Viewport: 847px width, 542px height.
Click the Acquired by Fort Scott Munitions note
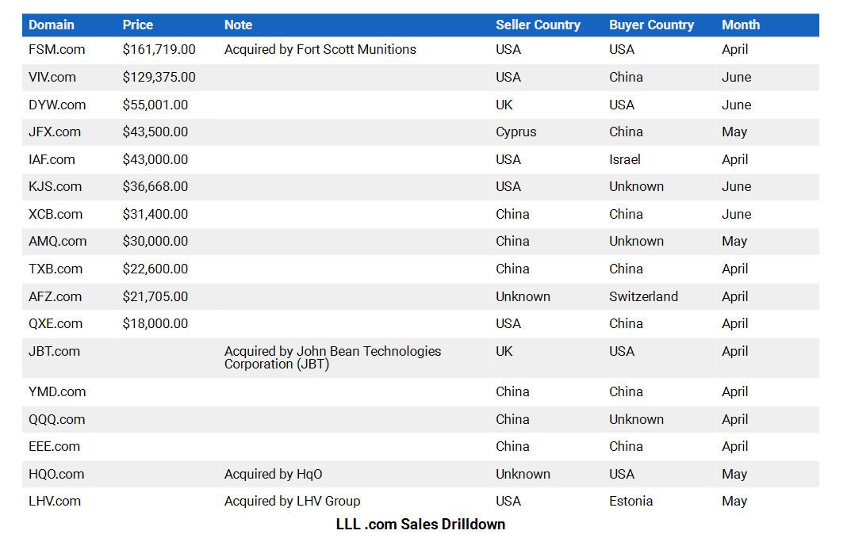[x=320, y=50]
